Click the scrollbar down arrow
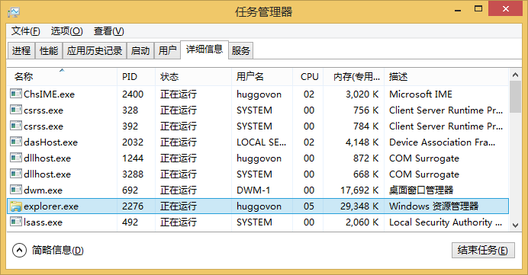Image resolution: width=528 pixels, height=275 pixels. pyautogui.click(x=515, y=225)
